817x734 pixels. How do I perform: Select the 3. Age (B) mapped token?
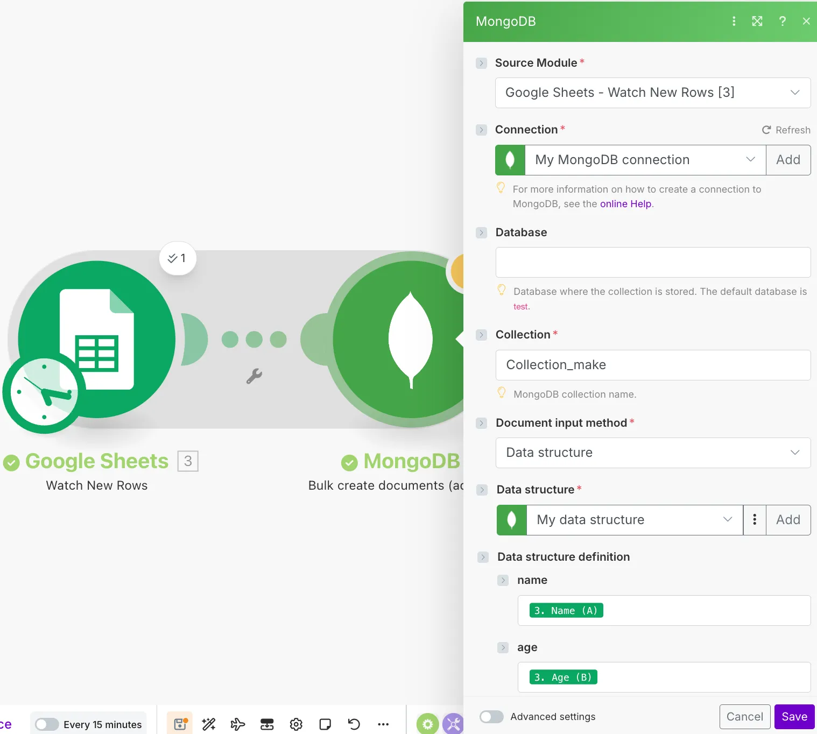tap(563, 677)
